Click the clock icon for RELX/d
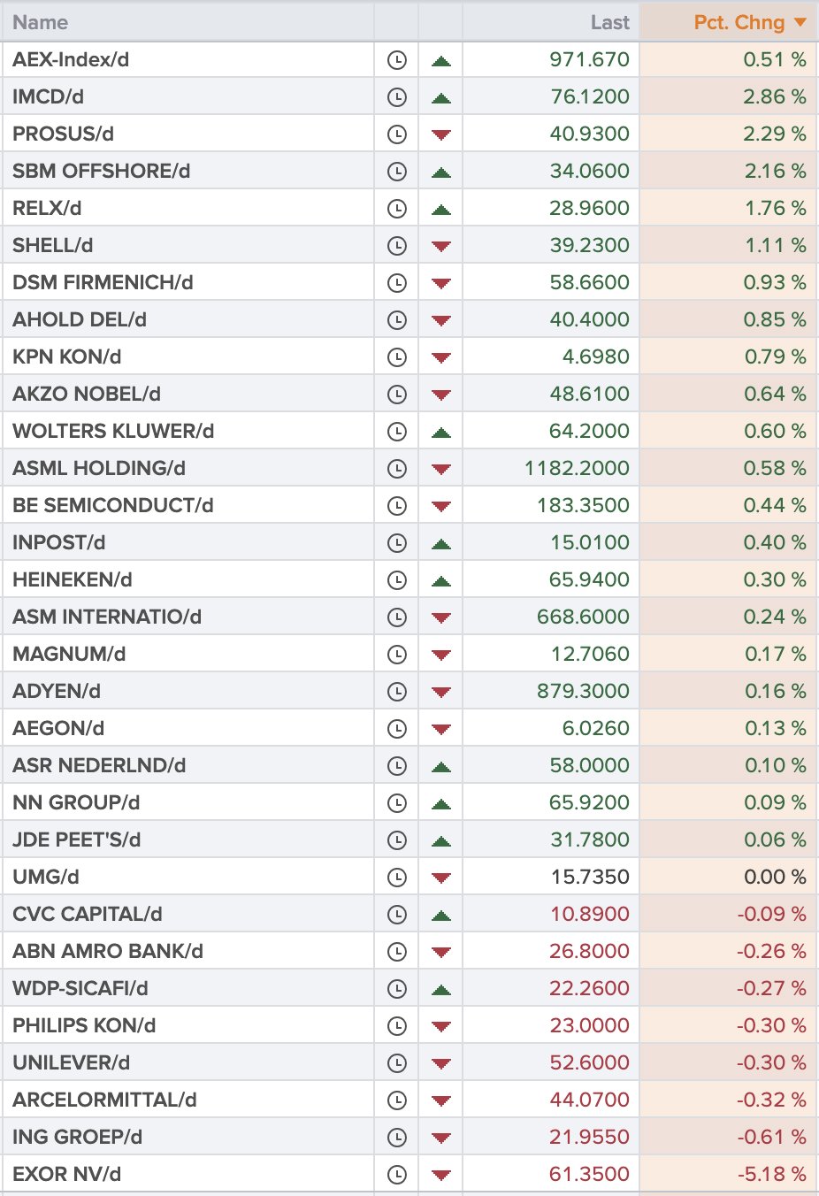819x1196 pixels. click(x=397, y=209)
